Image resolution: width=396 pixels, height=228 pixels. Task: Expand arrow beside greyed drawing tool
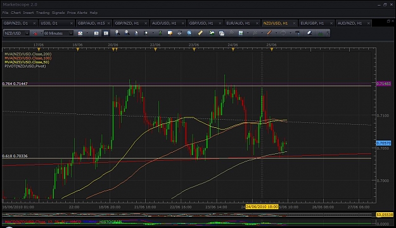[262, 33]
